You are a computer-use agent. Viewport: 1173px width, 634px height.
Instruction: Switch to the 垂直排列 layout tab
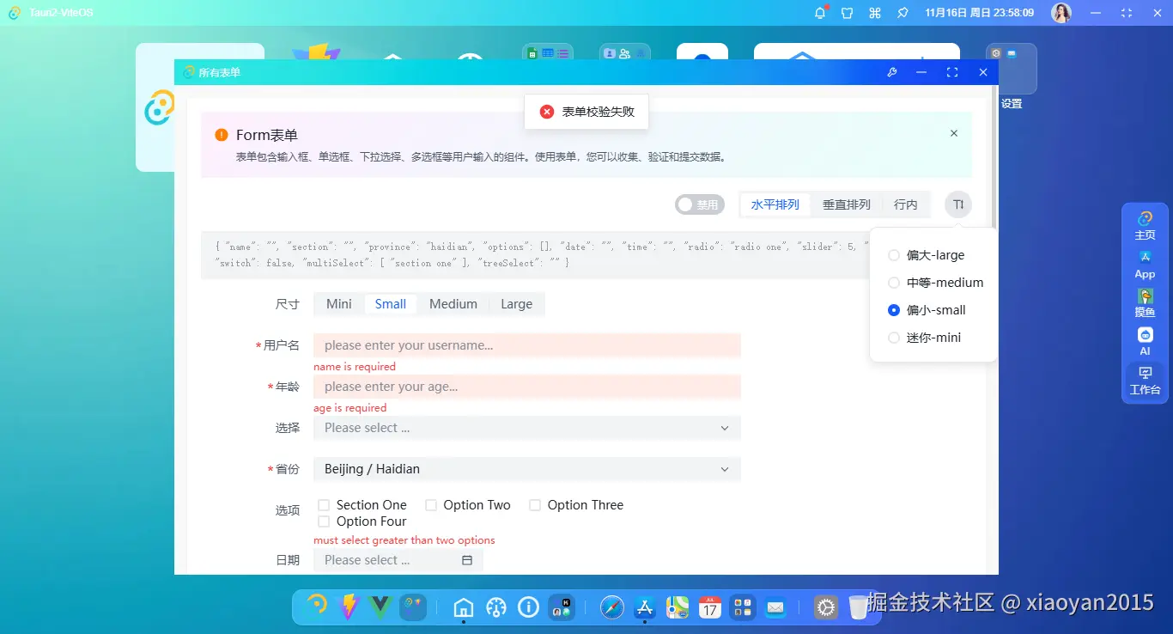pos(846,204)
